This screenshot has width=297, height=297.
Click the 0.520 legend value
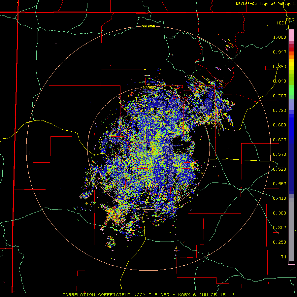coord(280,169)
